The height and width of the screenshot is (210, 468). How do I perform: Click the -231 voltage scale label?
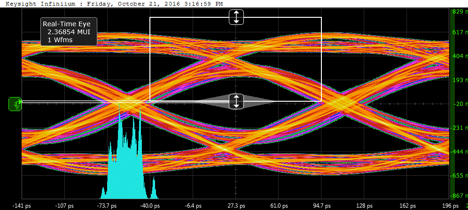click(459, 127)
